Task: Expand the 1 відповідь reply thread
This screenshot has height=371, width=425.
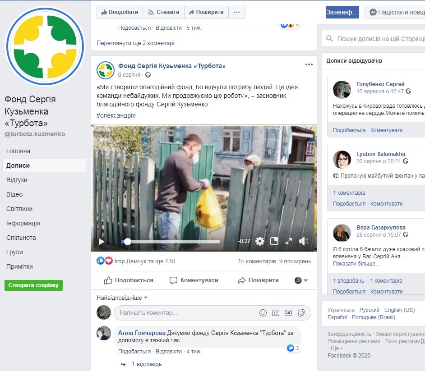Action: click(x=147, y=364)
